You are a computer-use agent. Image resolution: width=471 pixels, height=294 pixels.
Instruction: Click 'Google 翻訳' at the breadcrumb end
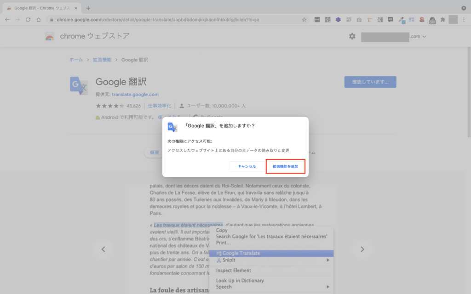click(135, 60)
